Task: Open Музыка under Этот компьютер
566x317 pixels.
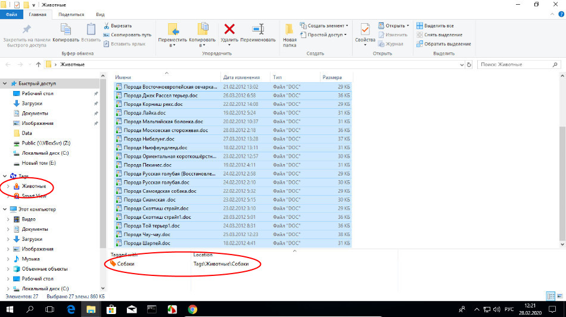Action: point(30,259)
